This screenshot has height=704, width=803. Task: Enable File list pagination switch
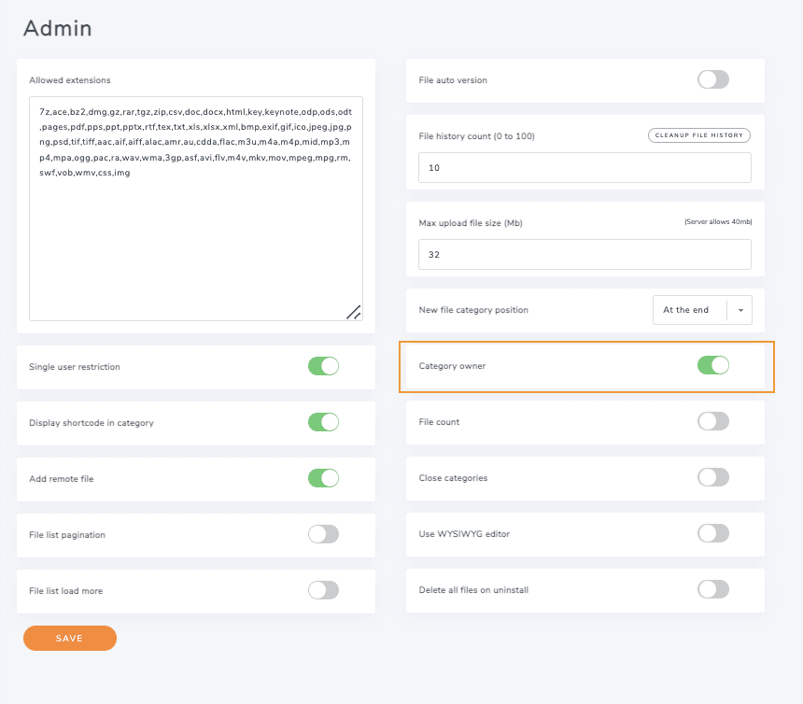323,534
